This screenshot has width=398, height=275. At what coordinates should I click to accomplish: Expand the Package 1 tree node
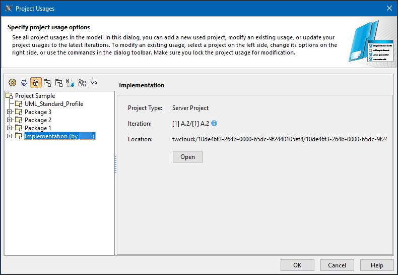click(9, 128)
